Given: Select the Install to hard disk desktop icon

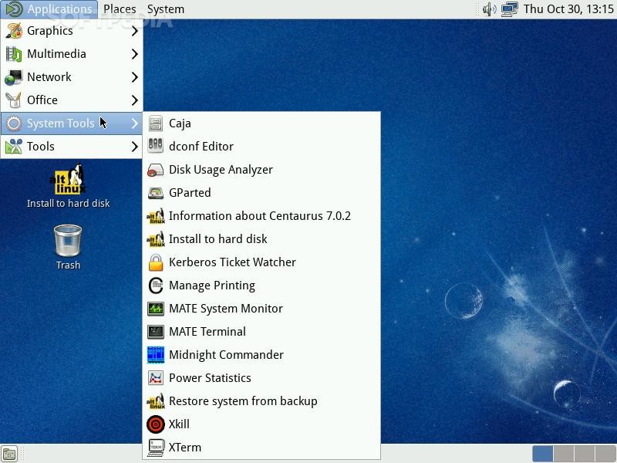Looking at the screenshot, I should (x=68, y=186).
